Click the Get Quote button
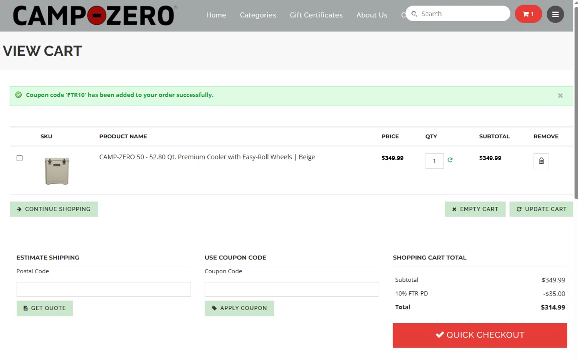Image resolution: width=578 pixels, height=359 pixels. point(45,308)
